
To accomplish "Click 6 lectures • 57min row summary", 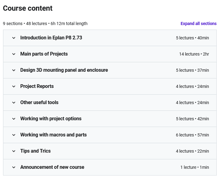I will pyautogui.click(x=192, y=135).
